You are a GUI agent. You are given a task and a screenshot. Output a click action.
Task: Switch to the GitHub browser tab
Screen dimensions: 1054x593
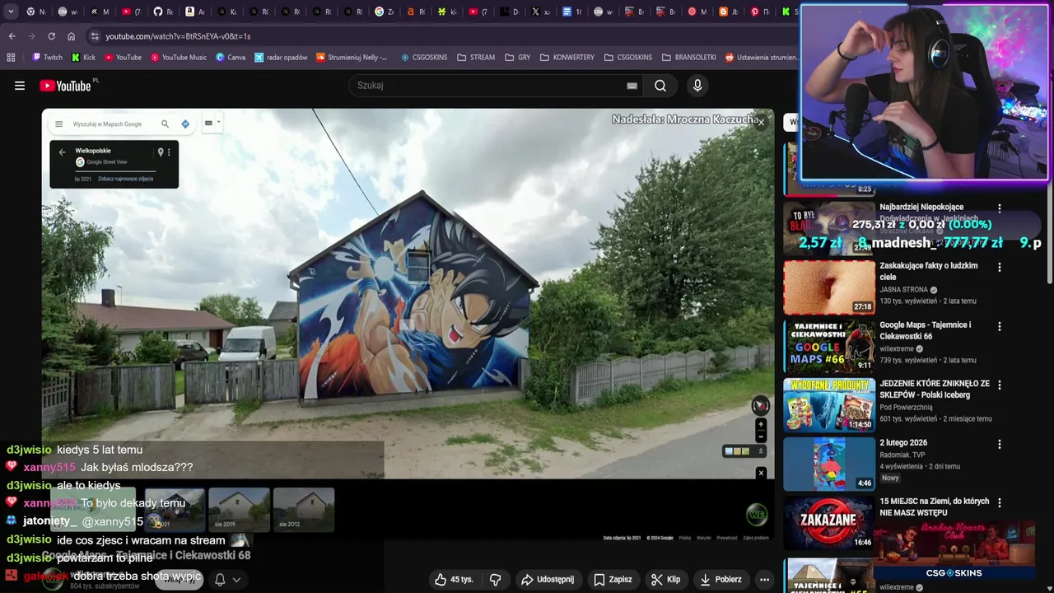pyautogui.click(x=164, y=12)
